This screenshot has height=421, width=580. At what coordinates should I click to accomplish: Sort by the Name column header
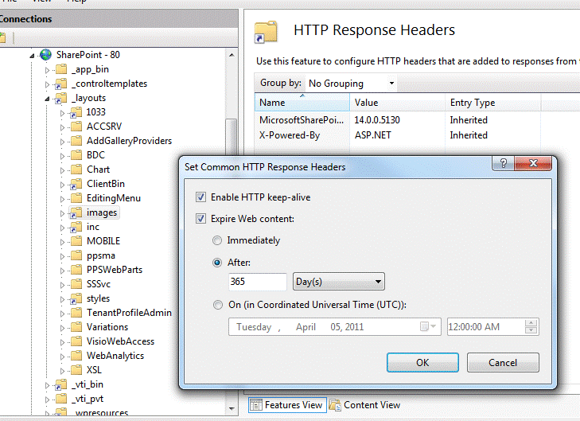tap(302, 103)
